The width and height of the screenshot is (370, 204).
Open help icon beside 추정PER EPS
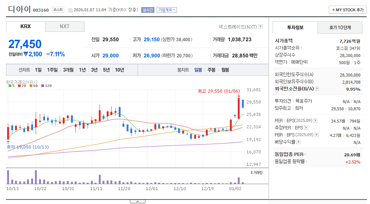[306, 127]
